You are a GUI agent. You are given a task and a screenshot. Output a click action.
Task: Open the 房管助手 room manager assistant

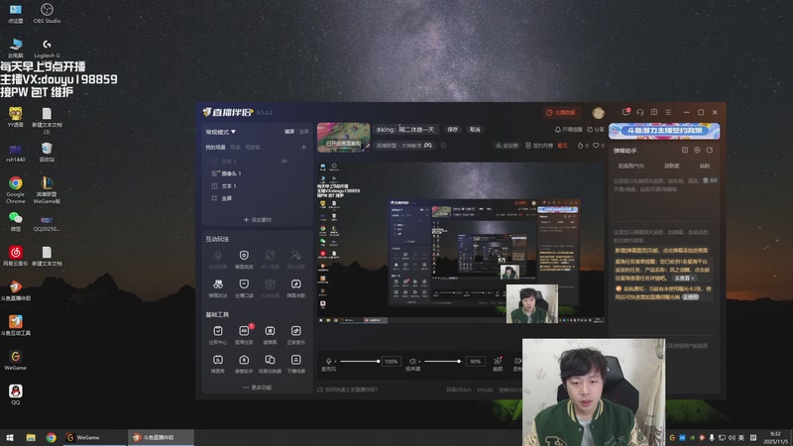244,364
